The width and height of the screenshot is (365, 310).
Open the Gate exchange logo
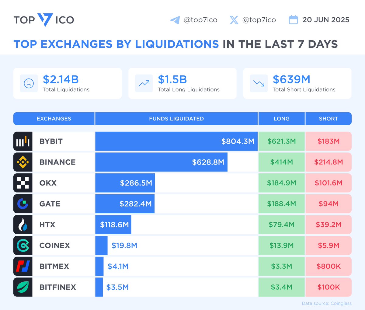[23, 204]
